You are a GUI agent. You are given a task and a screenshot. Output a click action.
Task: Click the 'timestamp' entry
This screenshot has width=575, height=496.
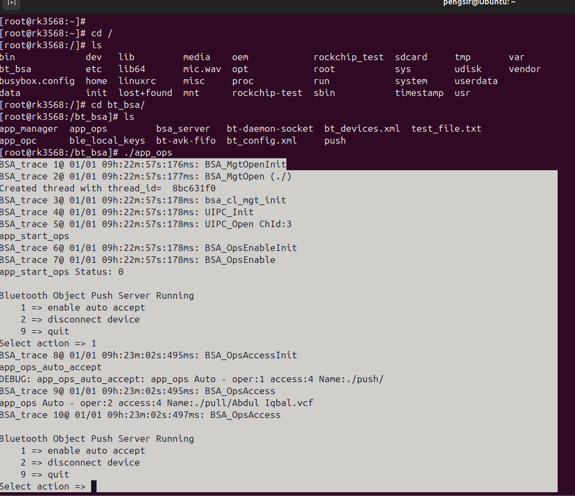point(419,93)
